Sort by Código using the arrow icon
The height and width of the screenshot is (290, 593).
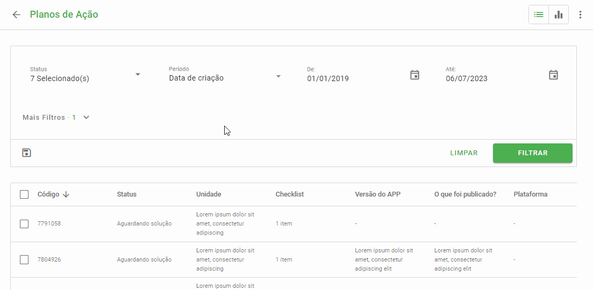pos(66,194)
